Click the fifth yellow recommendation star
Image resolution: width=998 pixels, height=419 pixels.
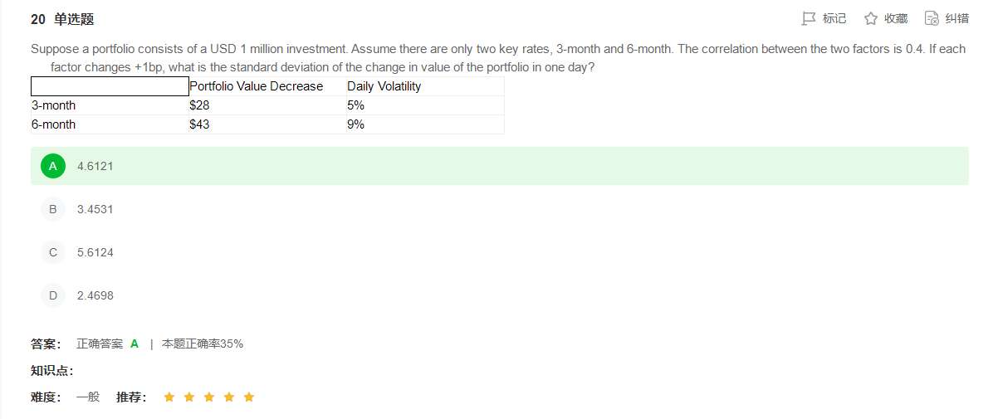pyautogui.click(x=249, y=397)
